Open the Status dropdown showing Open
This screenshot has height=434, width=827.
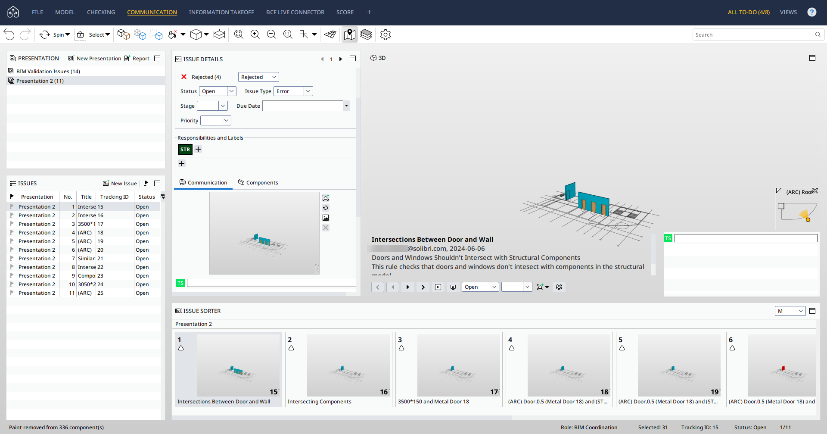click(231, 91)
